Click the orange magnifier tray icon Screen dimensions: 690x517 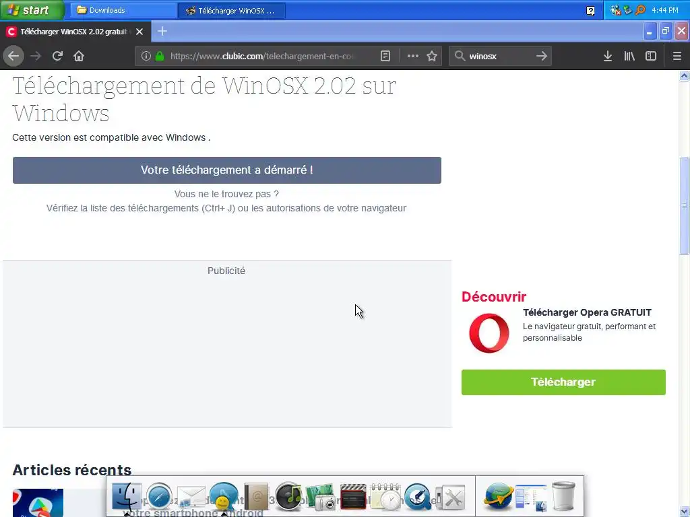click(x=640, y=9)
